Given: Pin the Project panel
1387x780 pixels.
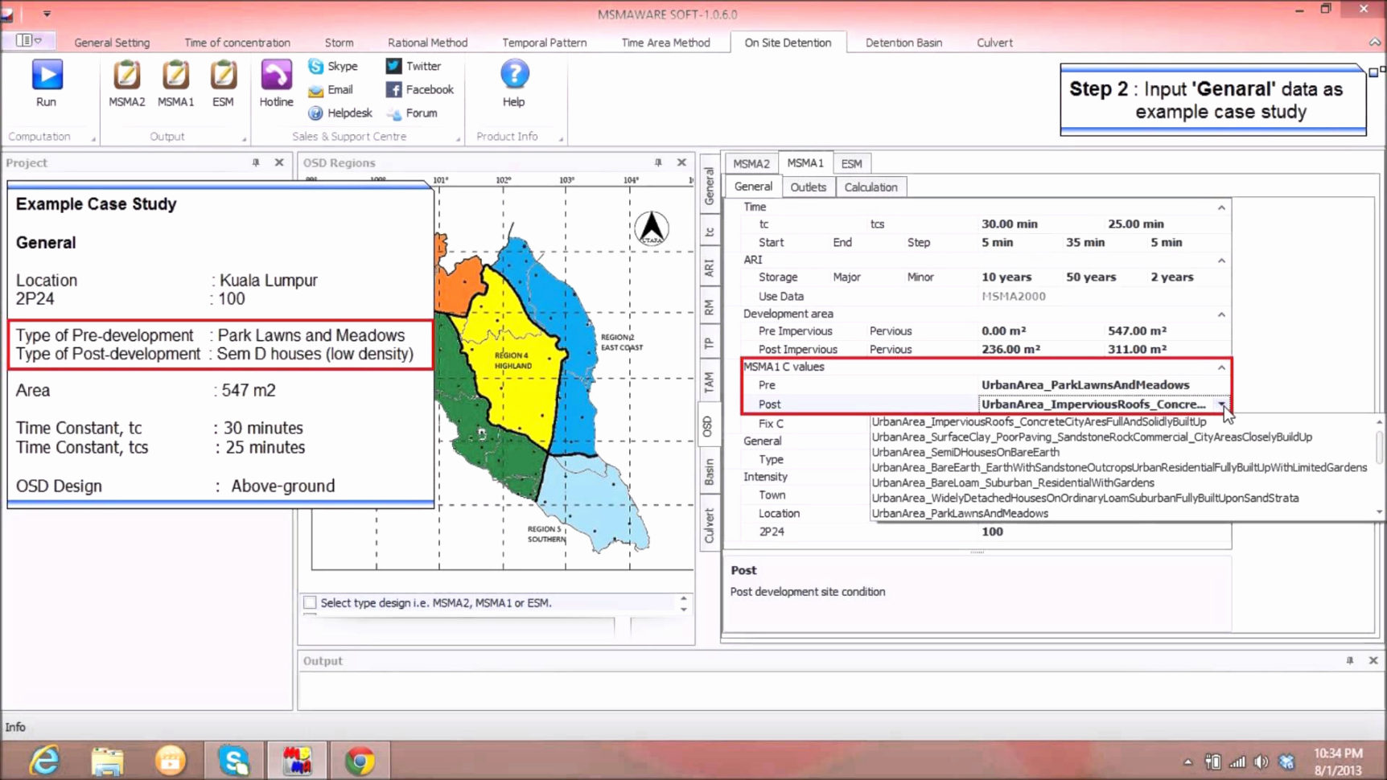Looking at the screenshot, I should pyautogui.click(x=256, y=162).
